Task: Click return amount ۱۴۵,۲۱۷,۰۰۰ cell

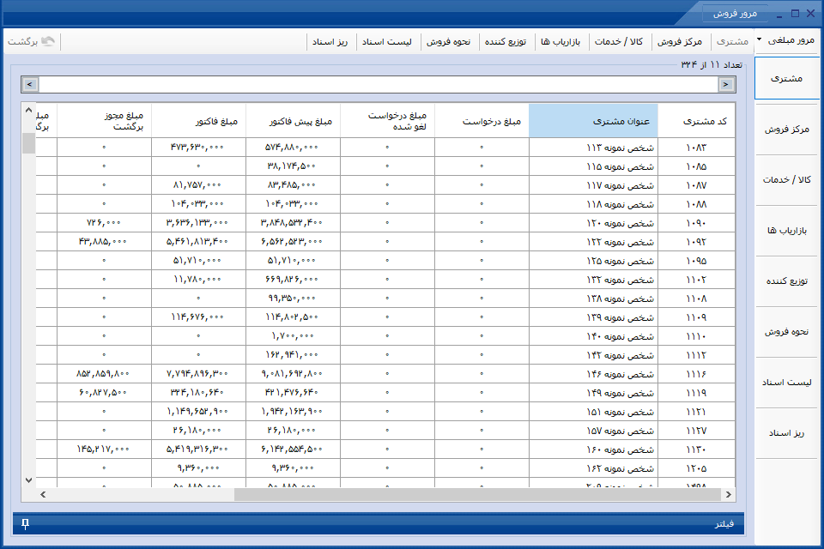Action: click(x=103, y=449)
